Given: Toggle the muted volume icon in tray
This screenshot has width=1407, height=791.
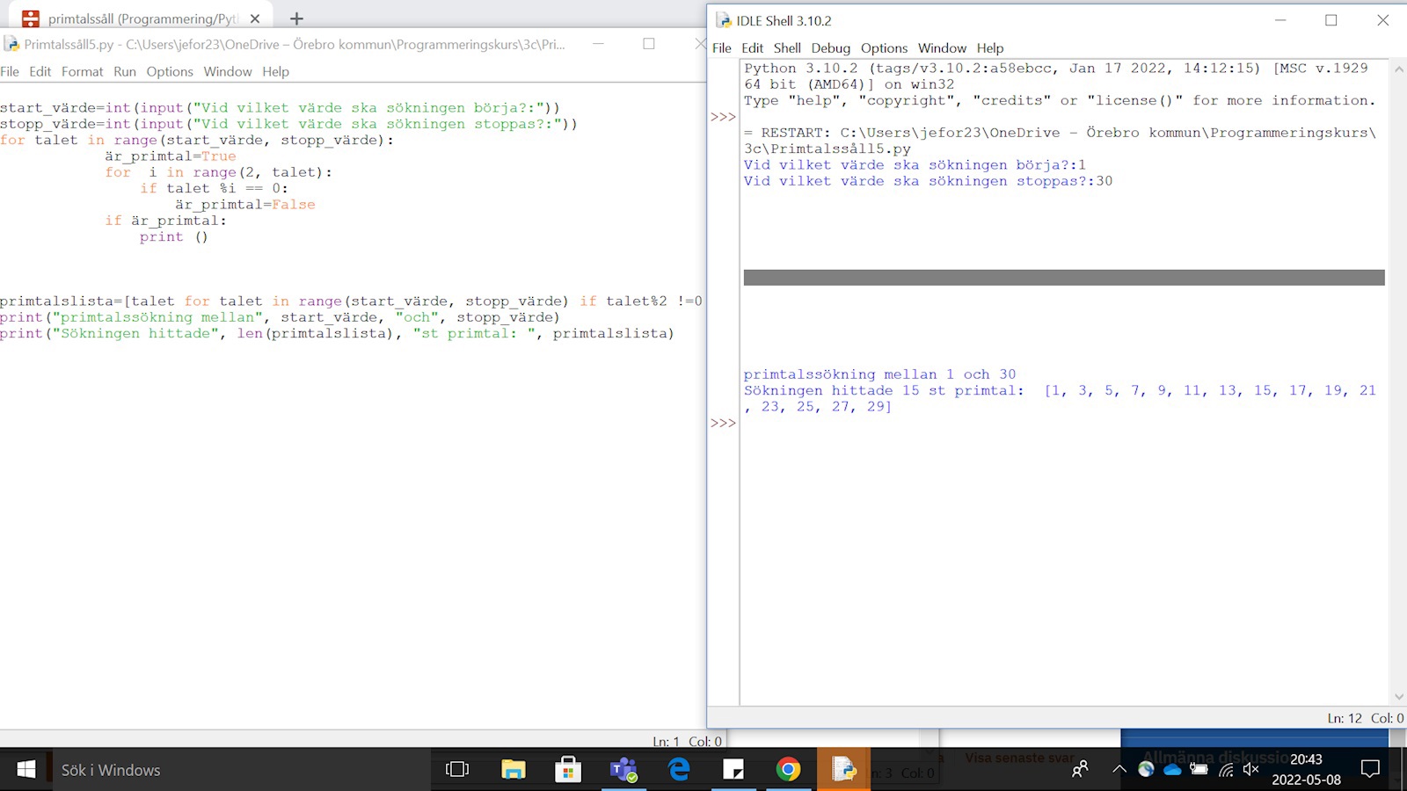Looking at the screenshot, I should 1251,770.
